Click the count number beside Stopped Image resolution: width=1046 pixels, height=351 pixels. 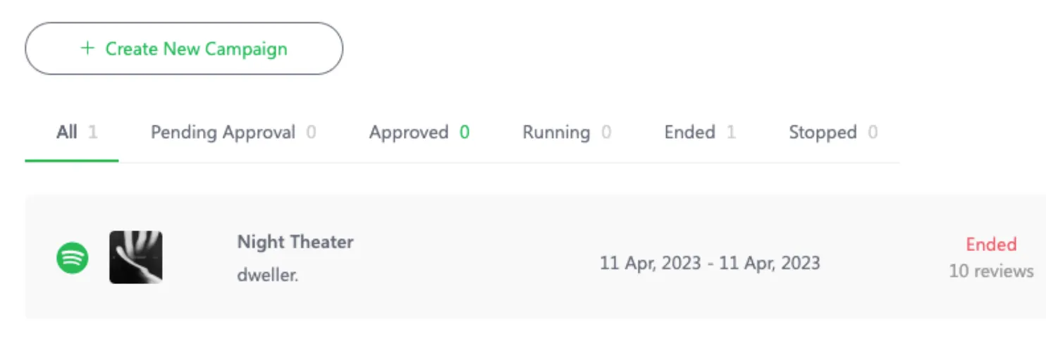(873, 133)
